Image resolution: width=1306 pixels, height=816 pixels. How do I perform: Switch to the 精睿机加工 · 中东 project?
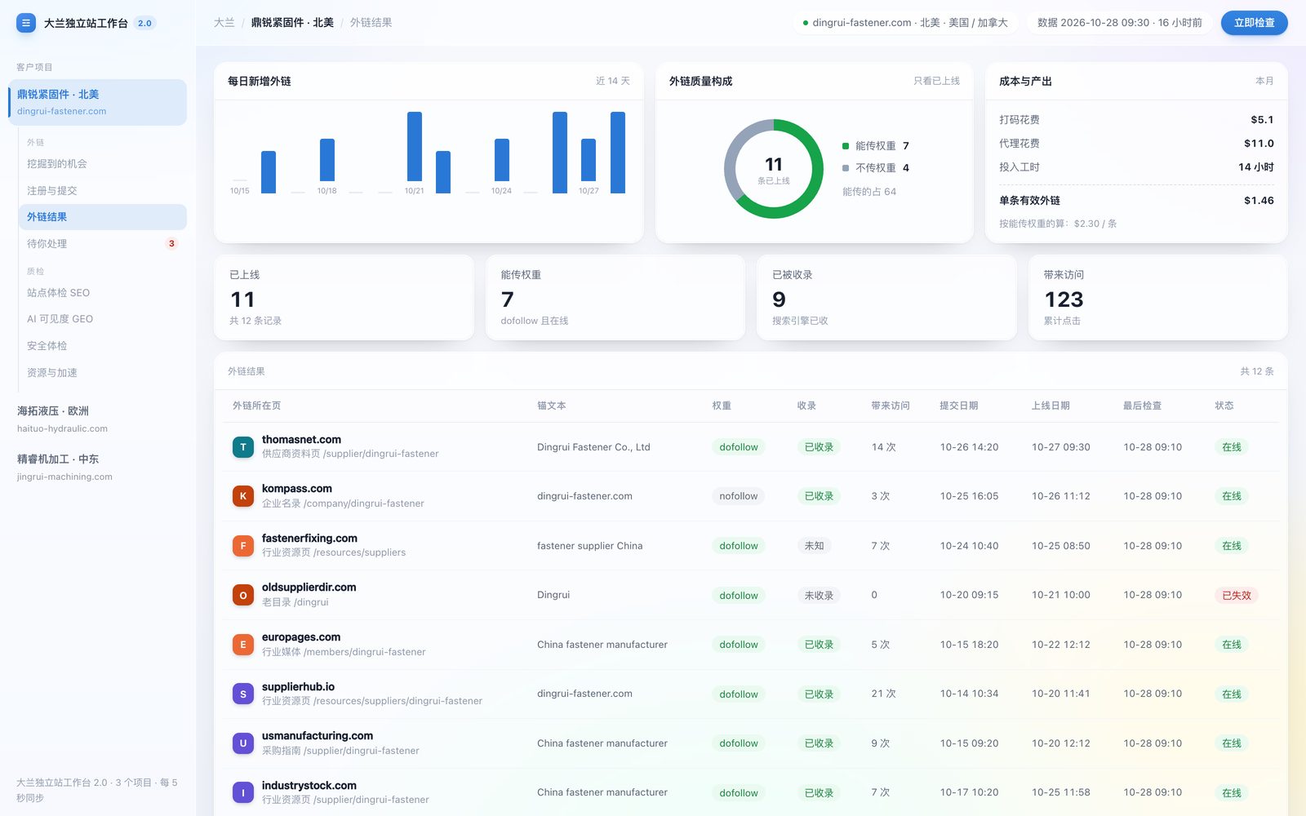pos(97,467)
